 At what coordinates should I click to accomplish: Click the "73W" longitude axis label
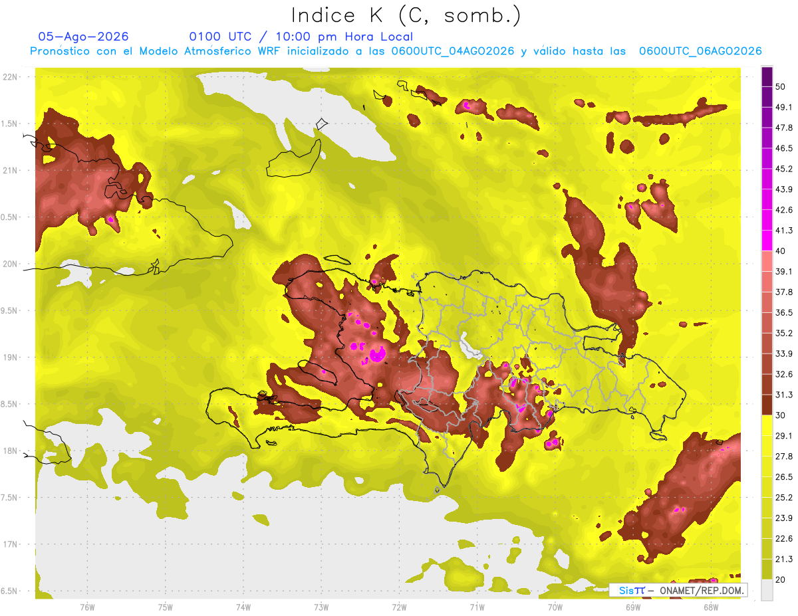[x=321, y=607]
